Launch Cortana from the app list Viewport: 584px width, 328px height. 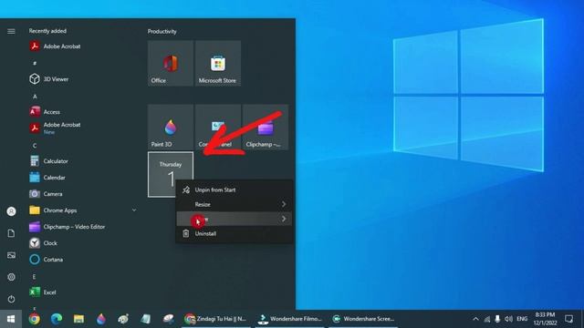point(47,259)
